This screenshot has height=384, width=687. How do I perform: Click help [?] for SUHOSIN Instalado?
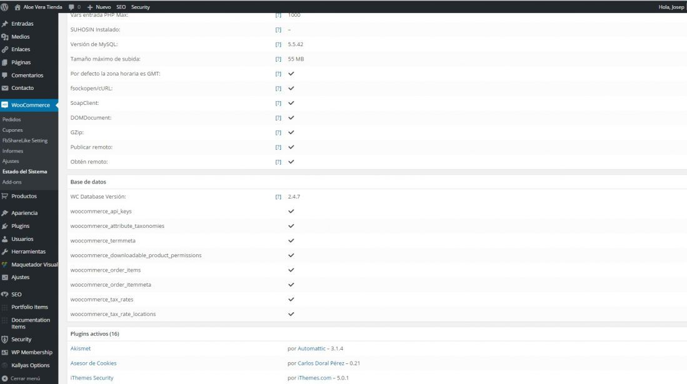pos(278,30)
